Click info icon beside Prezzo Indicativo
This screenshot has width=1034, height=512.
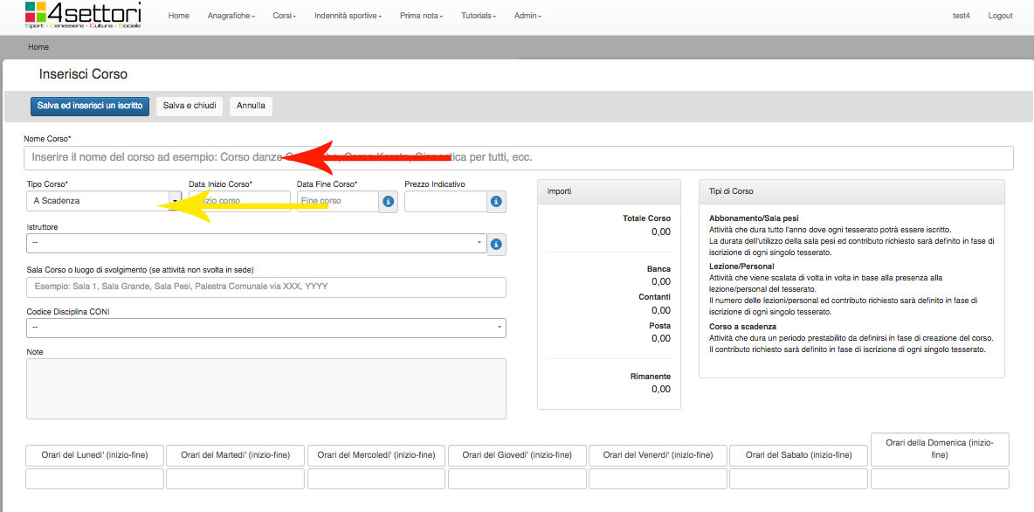tap(496, 202)
